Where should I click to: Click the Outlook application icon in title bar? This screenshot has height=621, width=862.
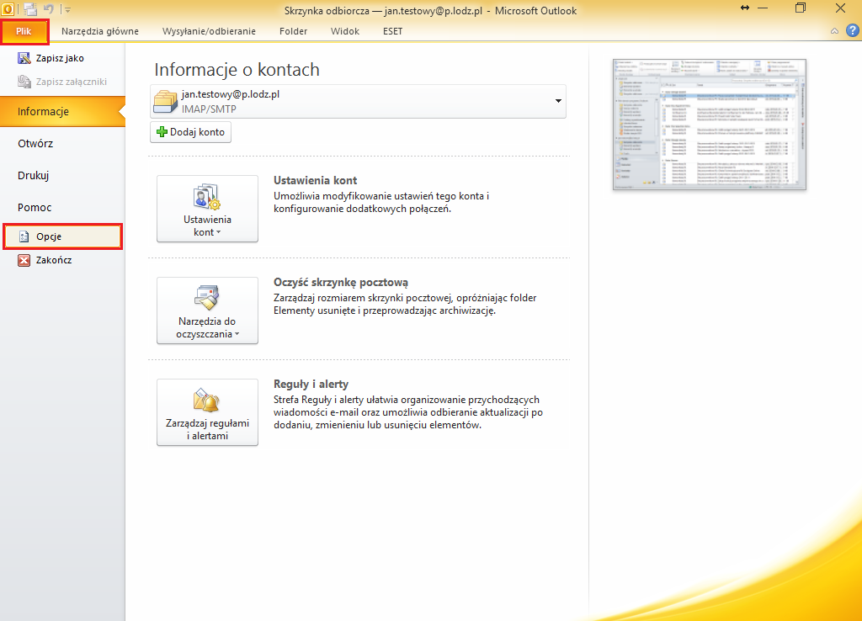(x=8, y=9)
